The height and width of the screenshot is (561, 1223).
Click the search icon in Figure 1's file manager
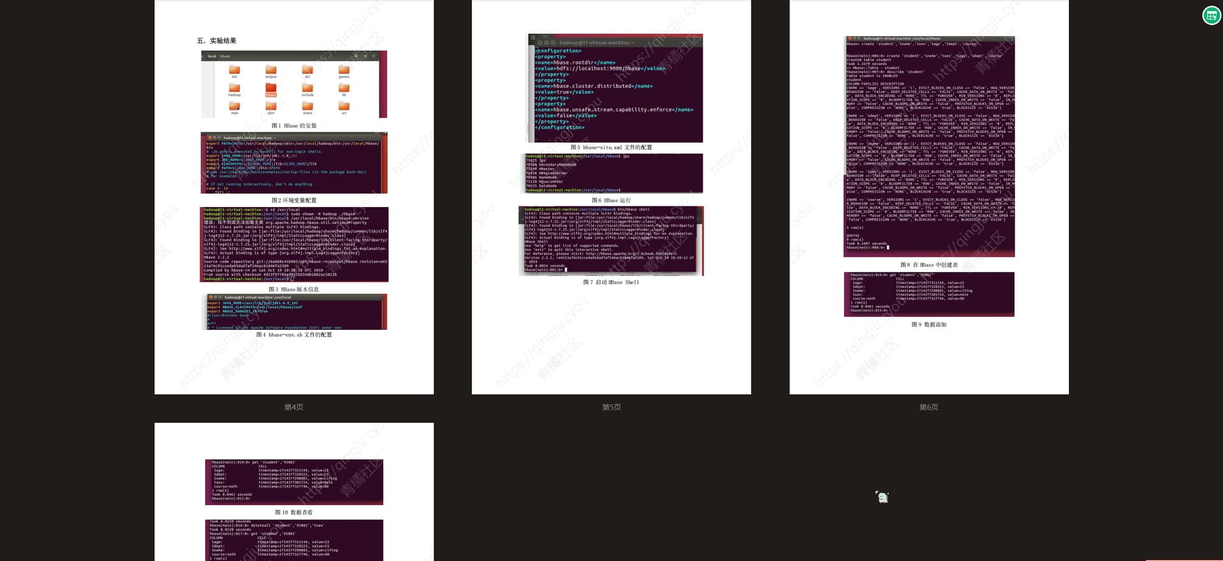click(356, 56)
